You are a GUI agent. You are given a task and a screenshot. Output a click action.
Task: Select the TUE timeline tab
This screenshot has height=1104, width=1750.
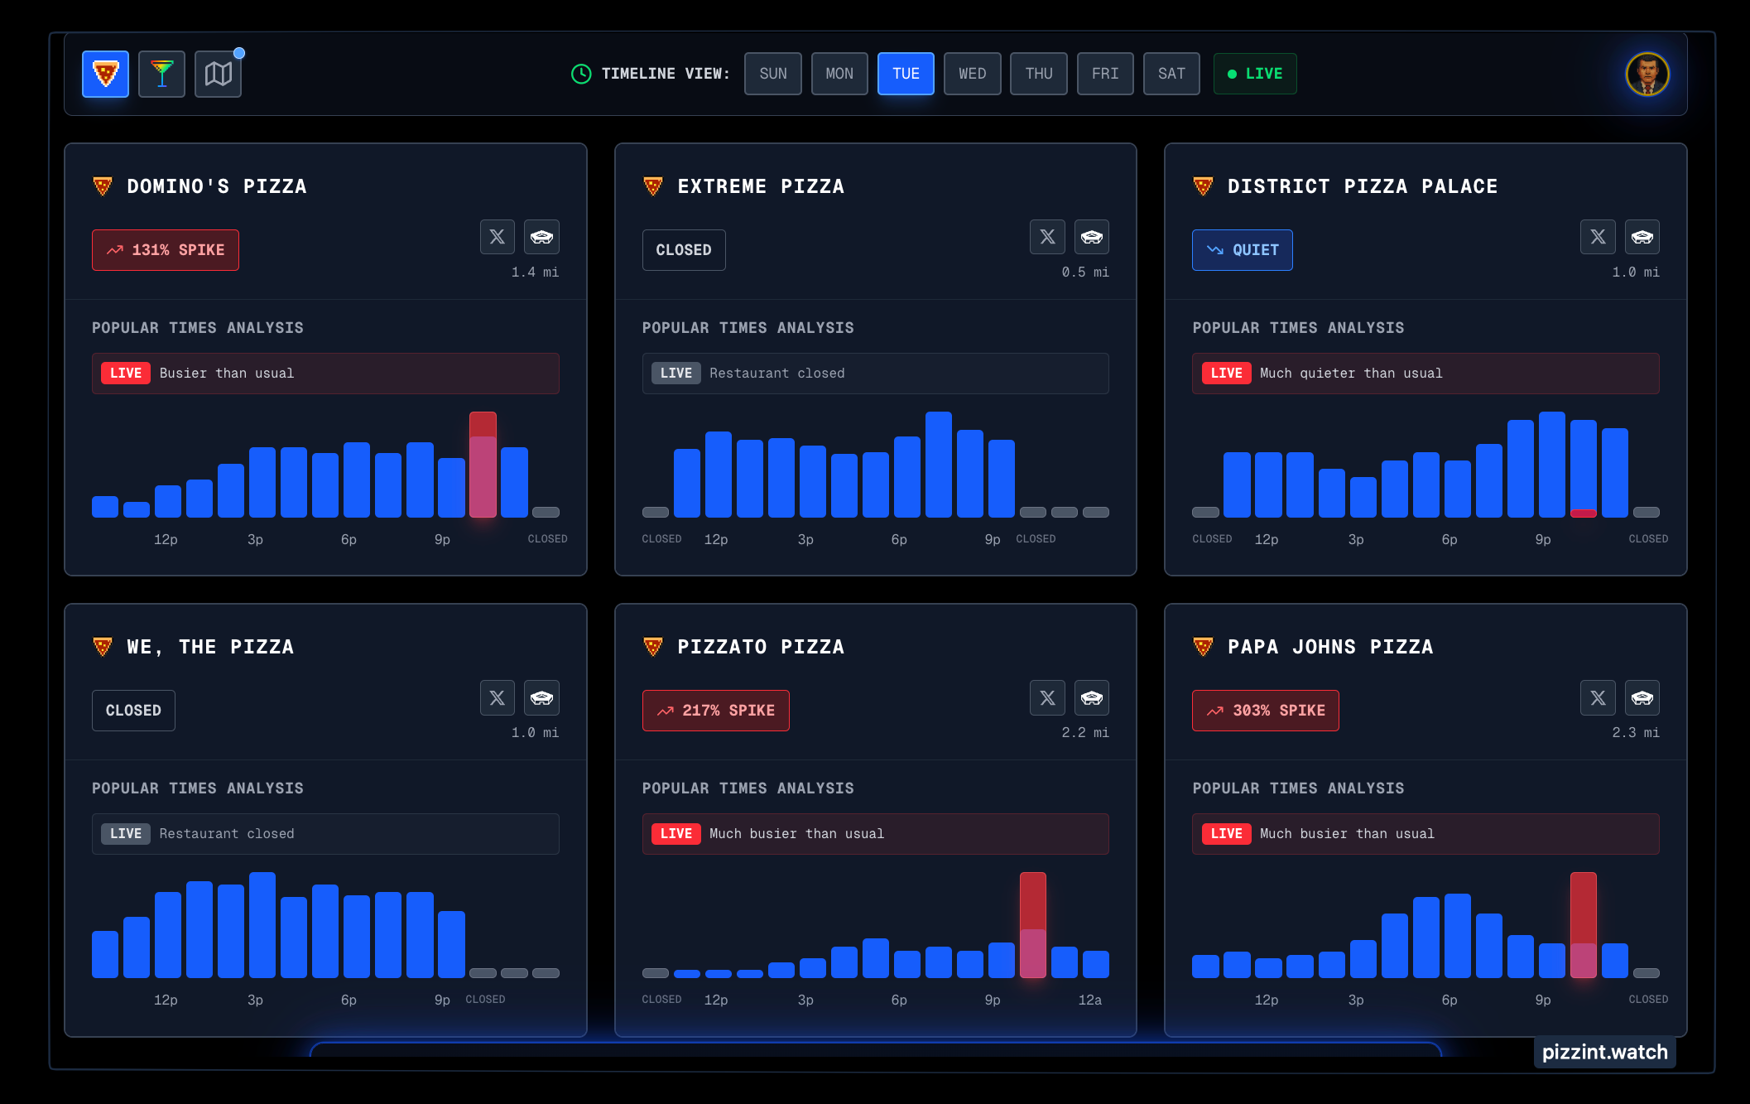coord(906,74)
